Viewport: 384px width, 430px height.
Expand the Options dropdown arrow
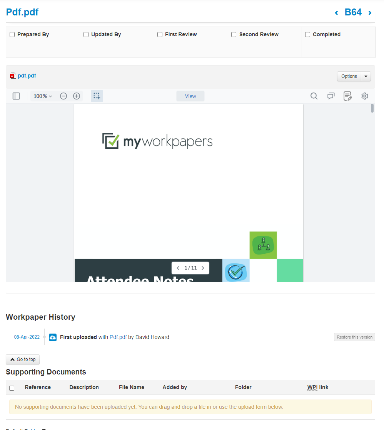point(366,76)
